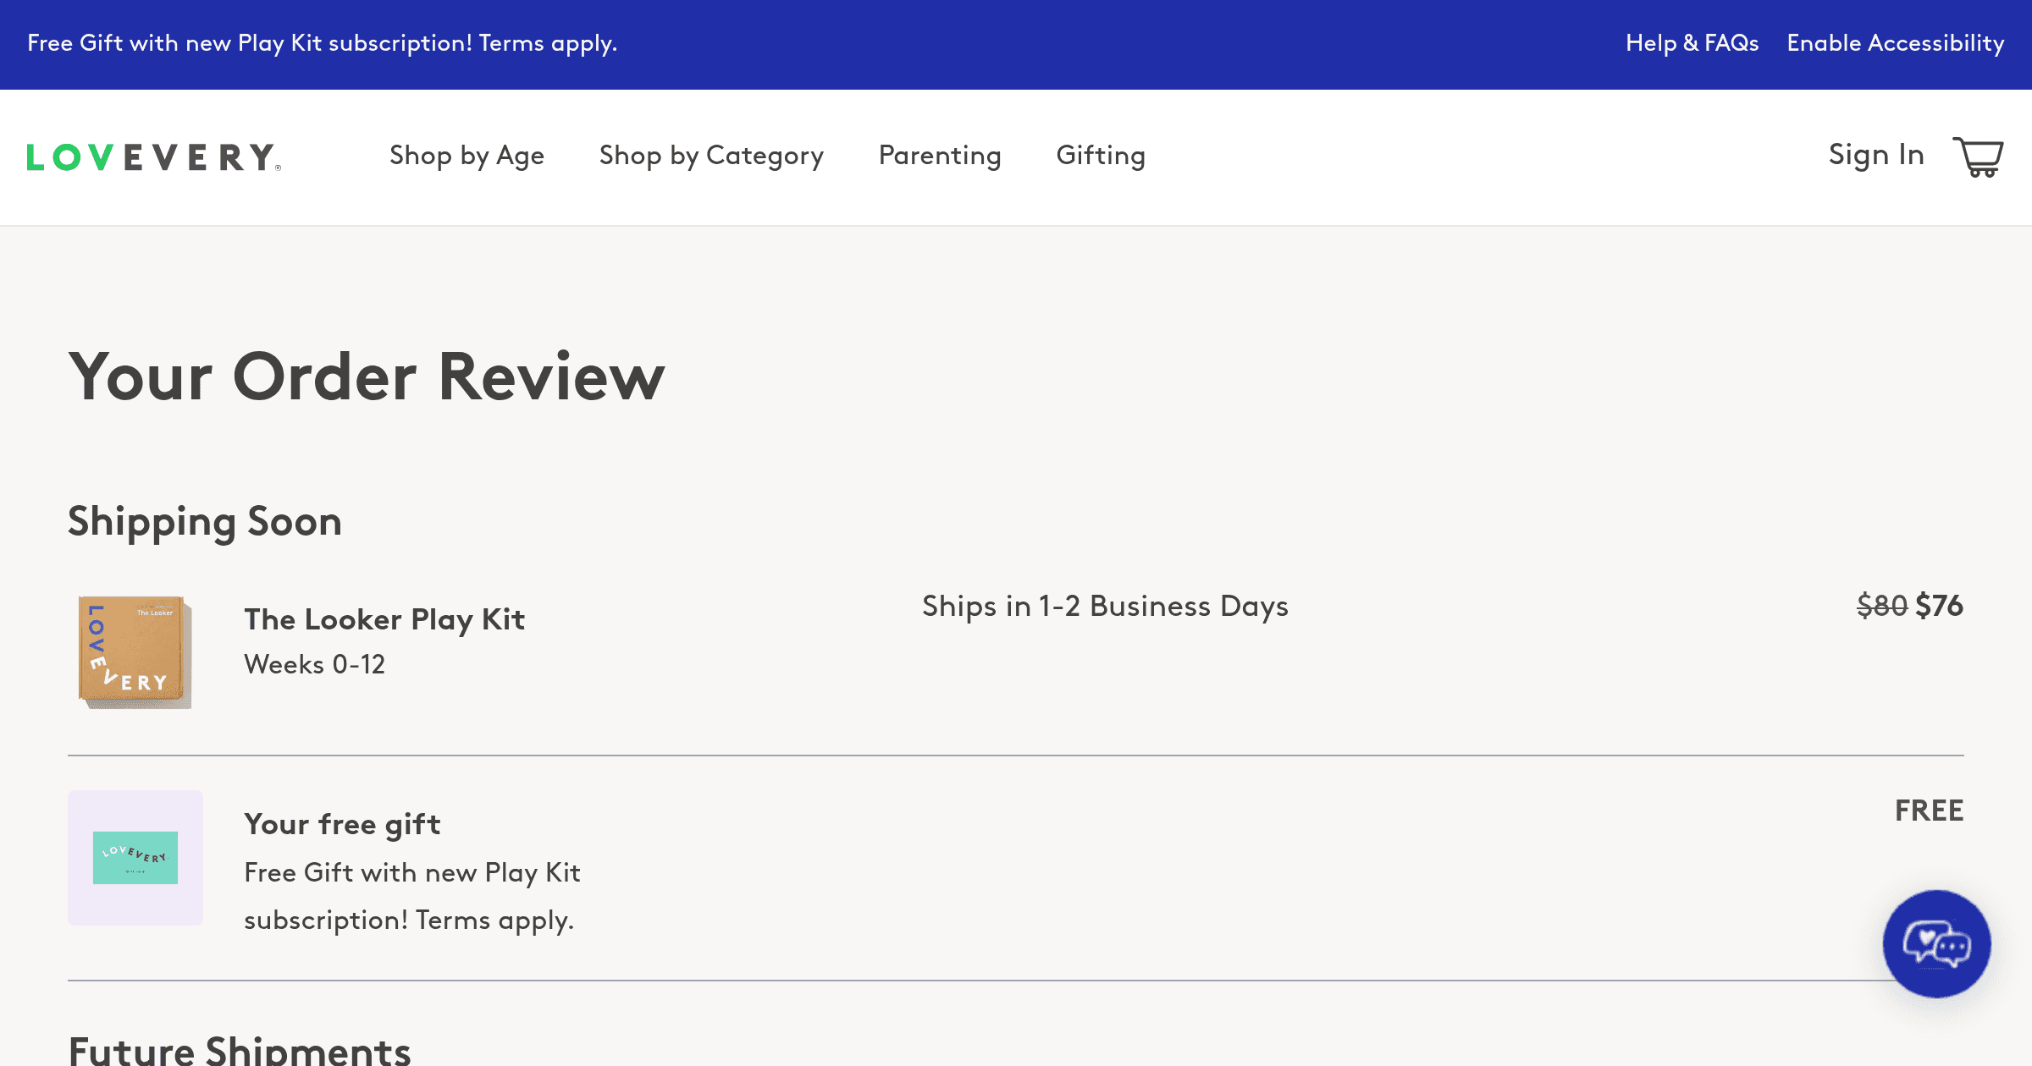Click the Shipping Soon heading
This screenshot has width=2032, height=1066.
pos(205,522)
